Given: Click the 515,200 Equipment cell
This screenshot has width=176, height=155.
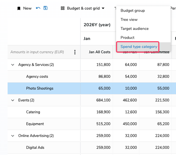Looking at the screenshot, I should click(x=97, y=124).
